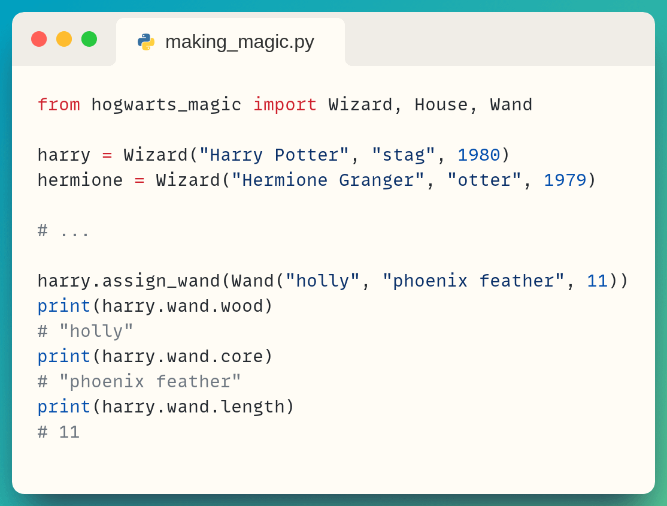
Task: Click the number 1979
Action: point(565,180)
